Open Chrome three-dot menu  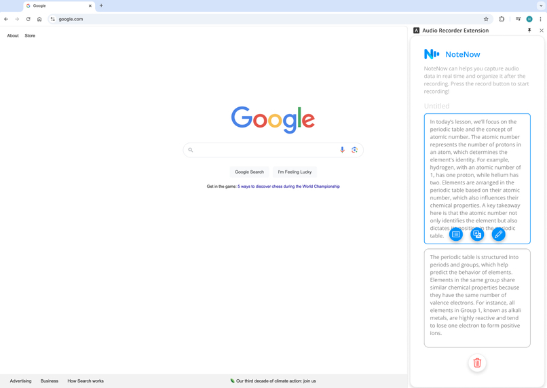tap(540, 19)
